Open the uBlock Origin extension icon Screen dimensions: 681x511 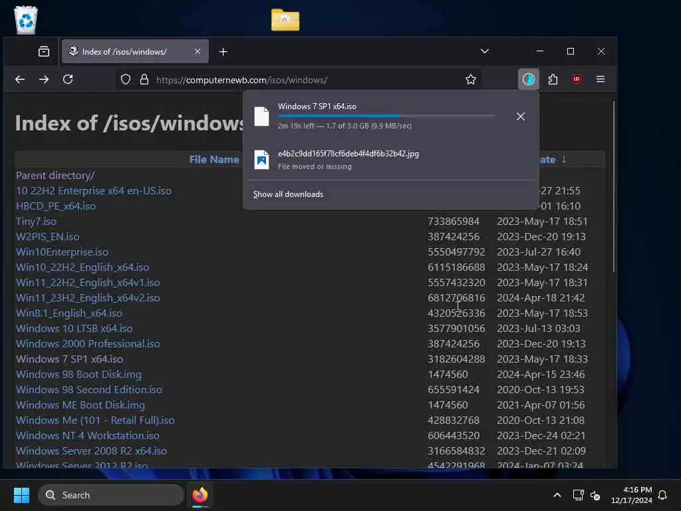[x=577, y=79]
